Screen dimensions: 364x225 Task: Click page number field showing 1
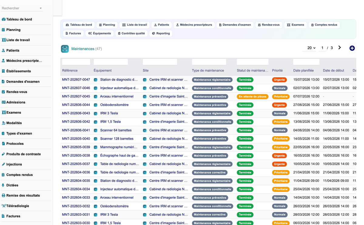coord(322,48)
